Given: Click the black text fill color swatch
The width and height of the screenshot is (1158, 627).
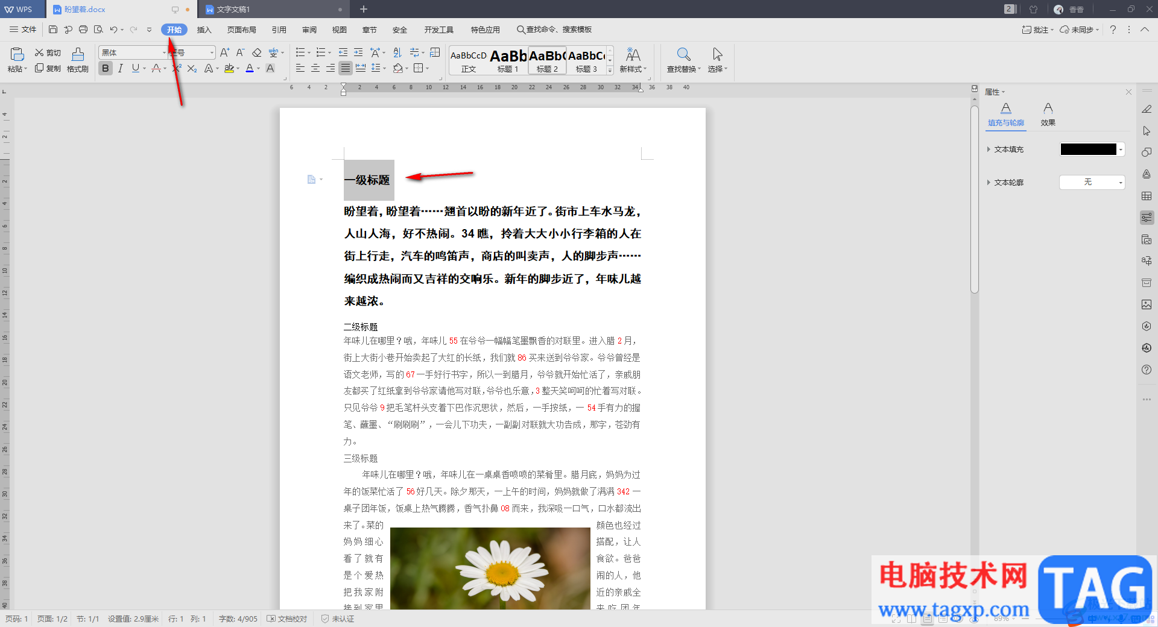Looking at the screenshot, I should click(1089, 149).
